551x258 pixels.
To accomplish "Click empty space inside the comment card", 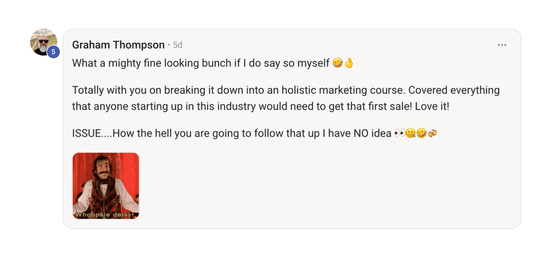I will [332, 190].
